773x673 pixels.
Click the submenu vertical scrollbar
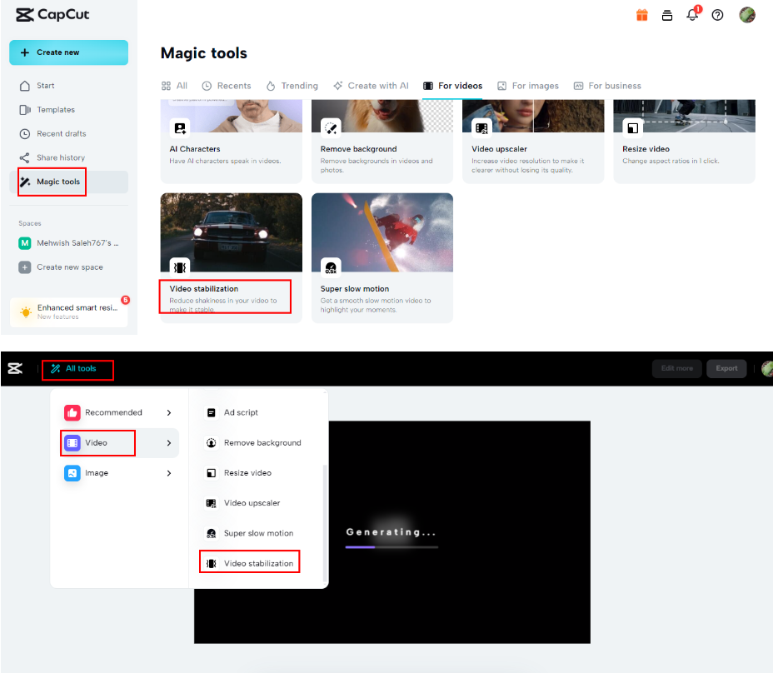point(324,522)
